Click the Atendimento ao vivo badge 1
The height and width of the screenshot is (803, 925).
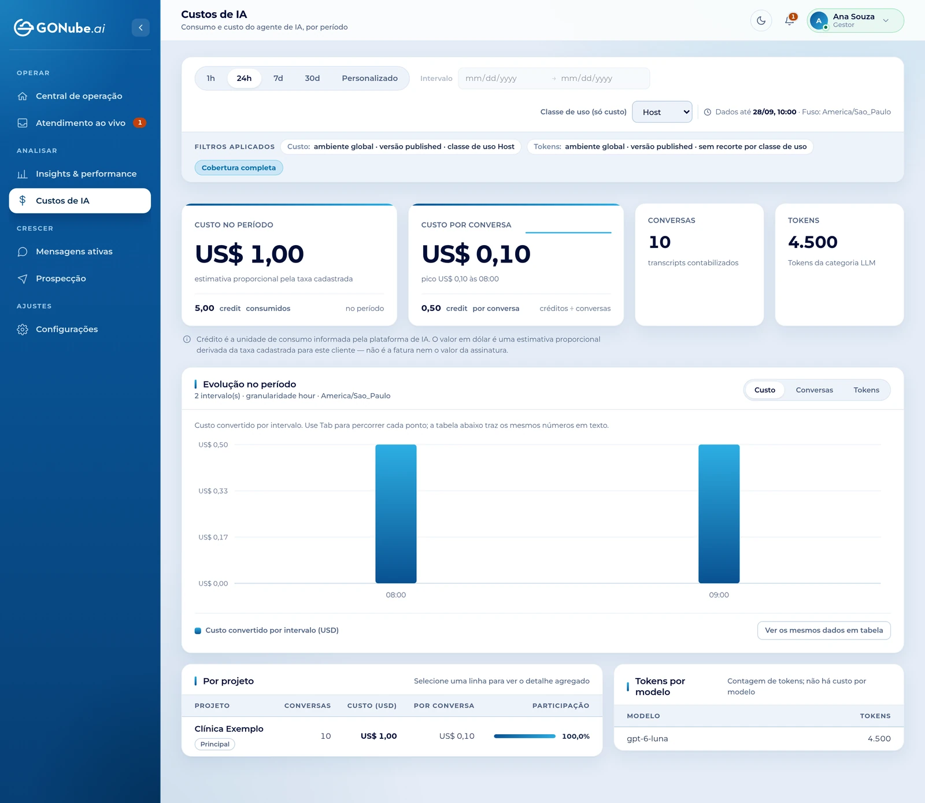coord(139,123)
